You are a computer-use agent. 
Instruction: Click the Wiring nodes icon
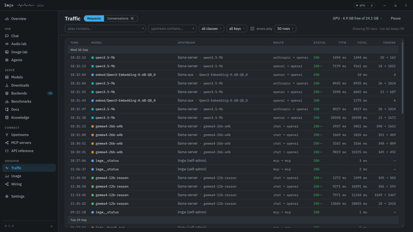pyautogui.click(x=7, y=184)
